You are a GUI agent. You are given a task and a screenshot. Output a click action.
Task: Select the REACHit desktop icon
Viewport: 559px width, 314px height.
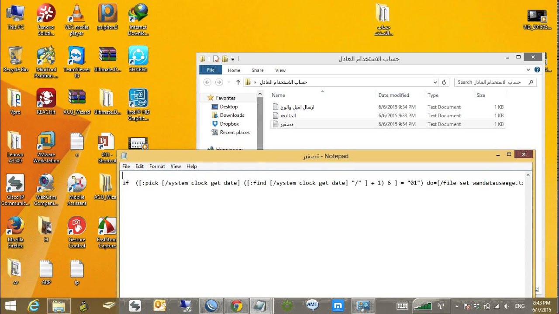pos(46,102)
